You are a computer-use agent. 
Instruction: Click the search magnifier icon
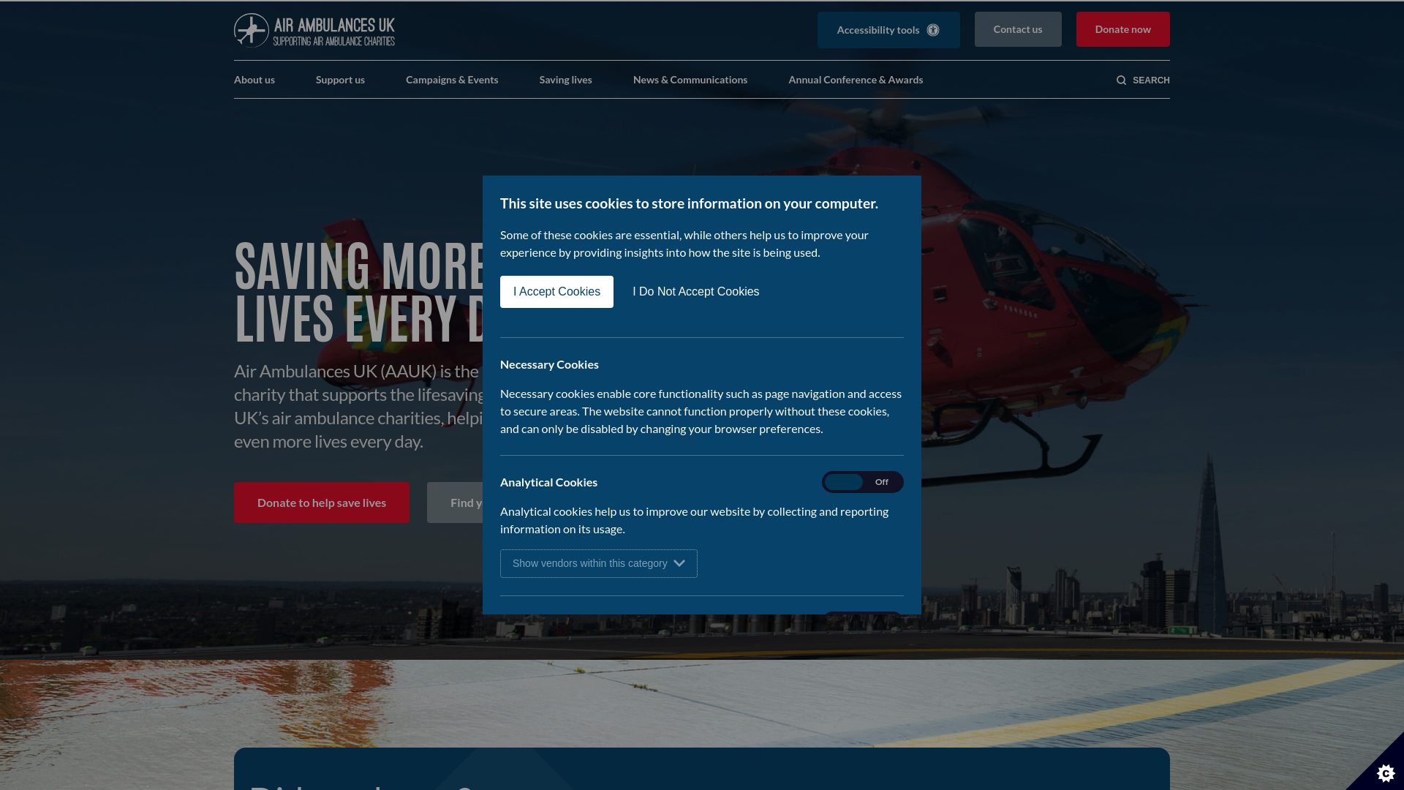pyautogui.click(x=1121, y=80)
